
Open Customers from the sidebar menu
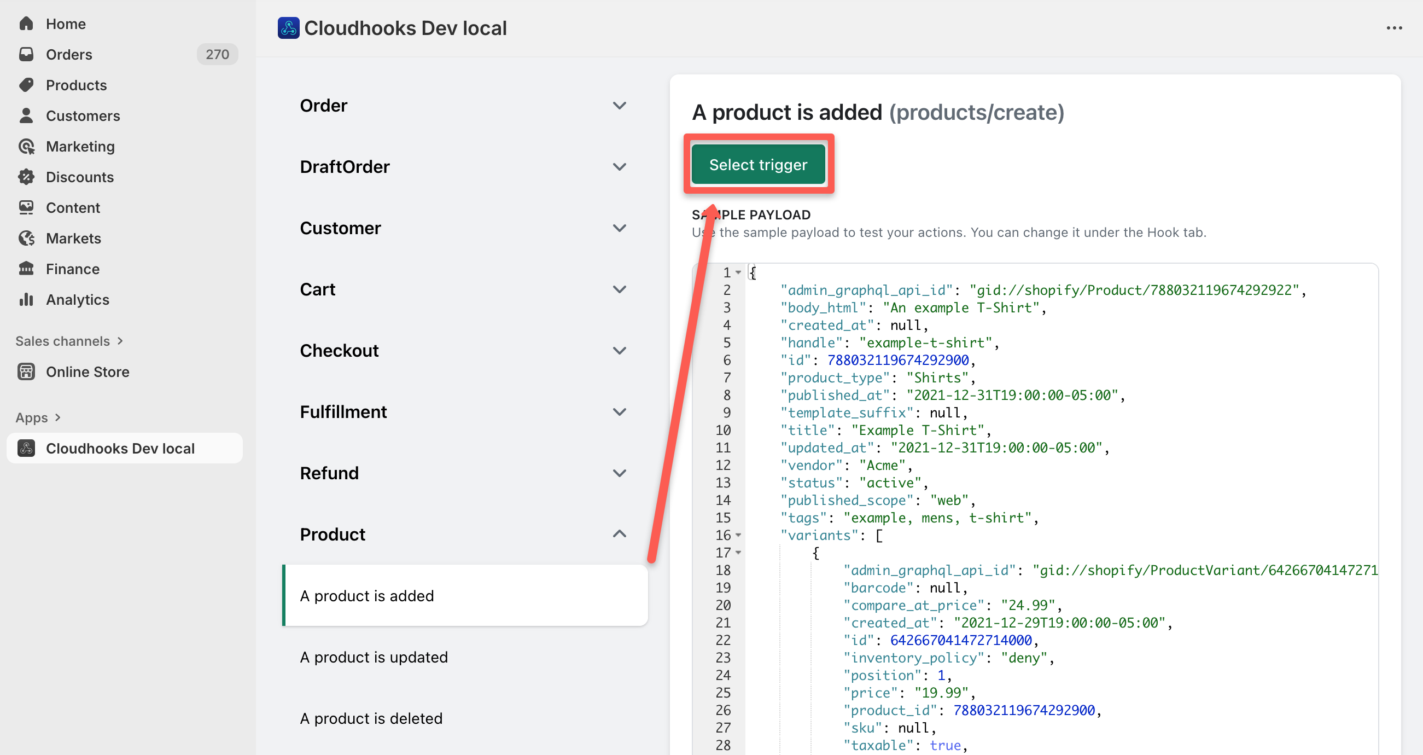[x=83, y=115]
